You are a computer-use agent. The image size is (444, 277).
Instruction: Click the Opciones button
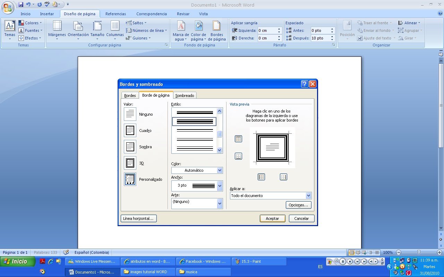298,205
